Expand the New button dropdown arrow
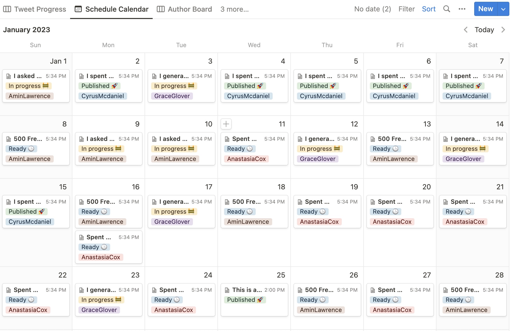Viewport: 519px width, 331px height. [x=503, y=9]
